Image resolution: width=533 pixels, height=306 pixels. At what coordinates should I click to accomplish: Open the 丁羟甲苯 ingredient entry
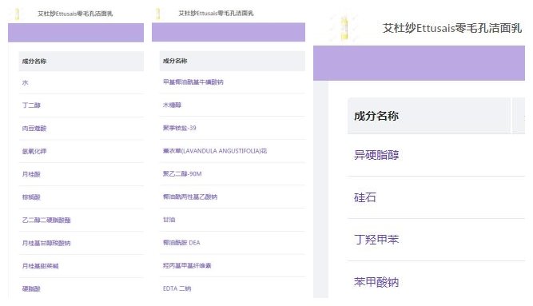pos(376,240)
